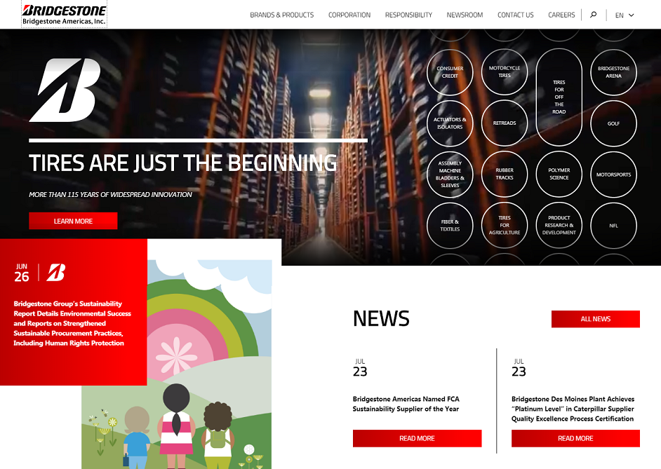Select the Actuators & Isolators circle
The width and height of the screenshot is (661, 469).
click(450, 123)
